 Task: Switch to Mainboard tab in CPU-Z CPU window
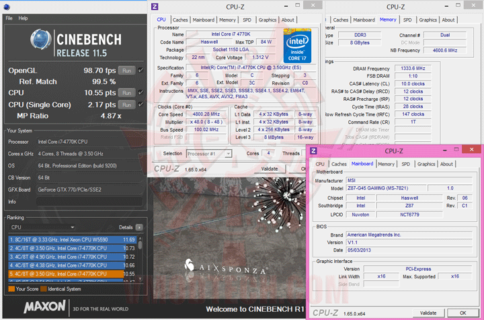pos(204,19)
